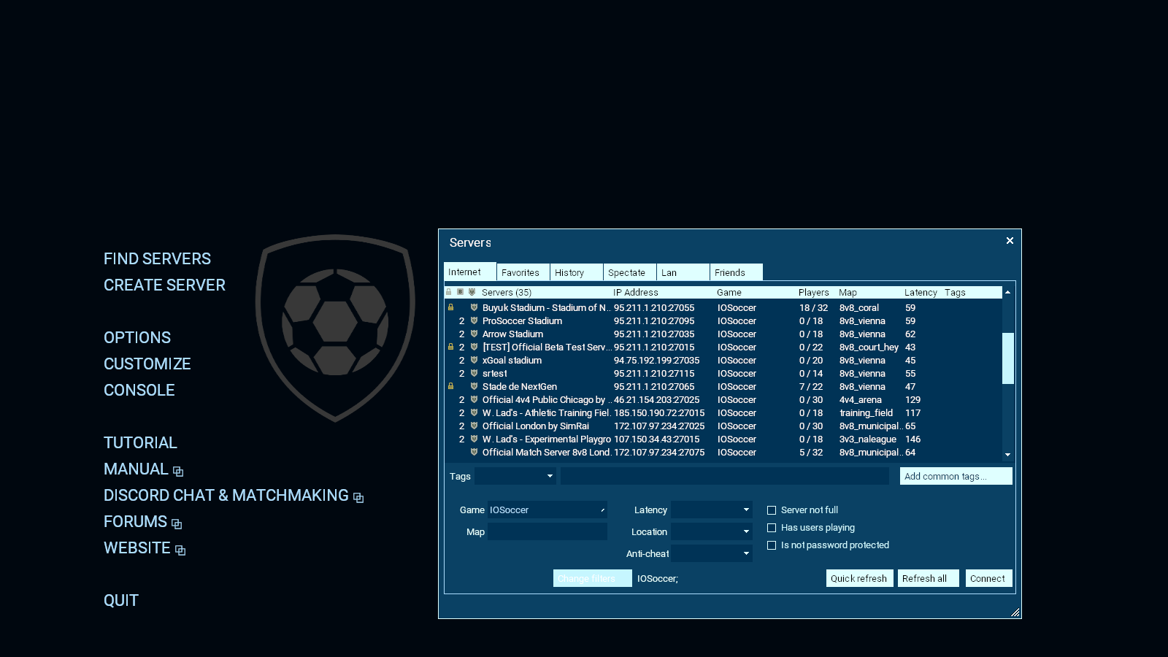Click shield icon on Official 4v4 Chicago row
The image size is (1168, 657).
point(474,399)
